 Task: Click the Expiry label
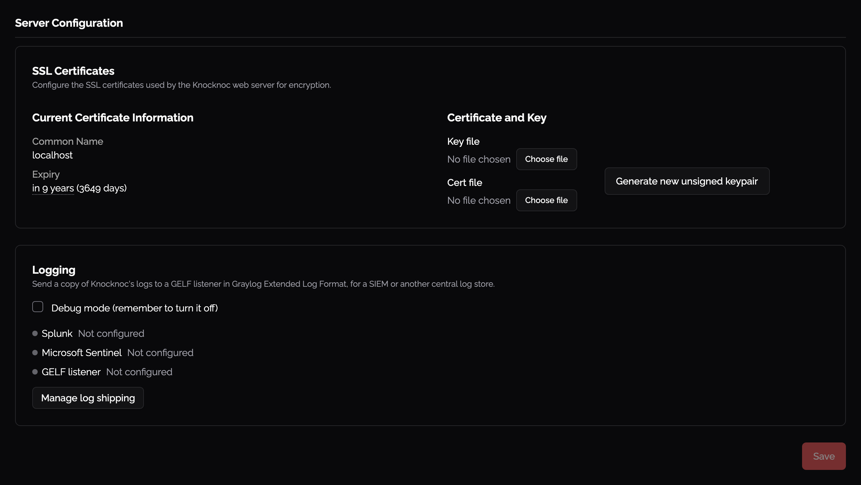point(46,175)
